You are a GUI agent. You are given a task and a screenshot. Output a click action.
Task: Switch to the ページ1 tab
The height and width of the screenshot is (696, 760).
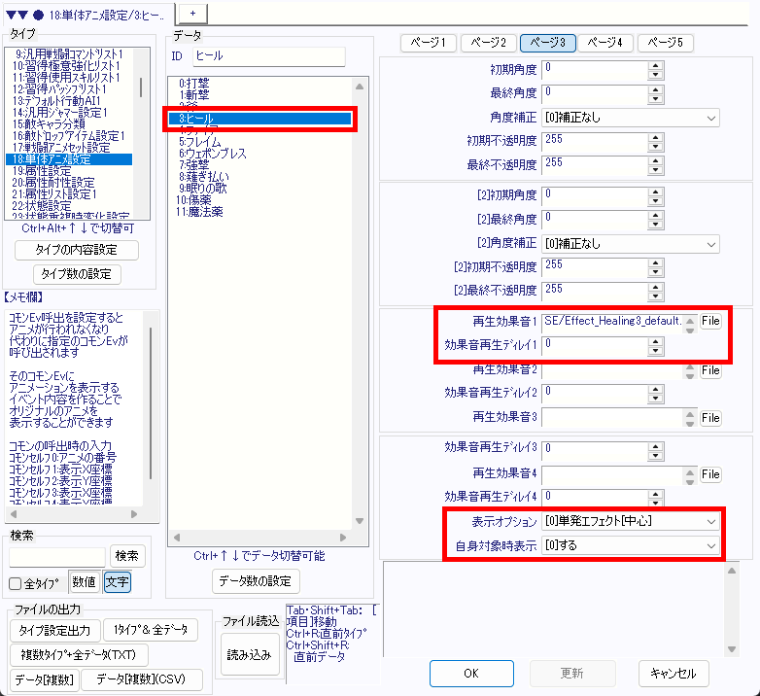pyautogui.click(x=430, y=43)
